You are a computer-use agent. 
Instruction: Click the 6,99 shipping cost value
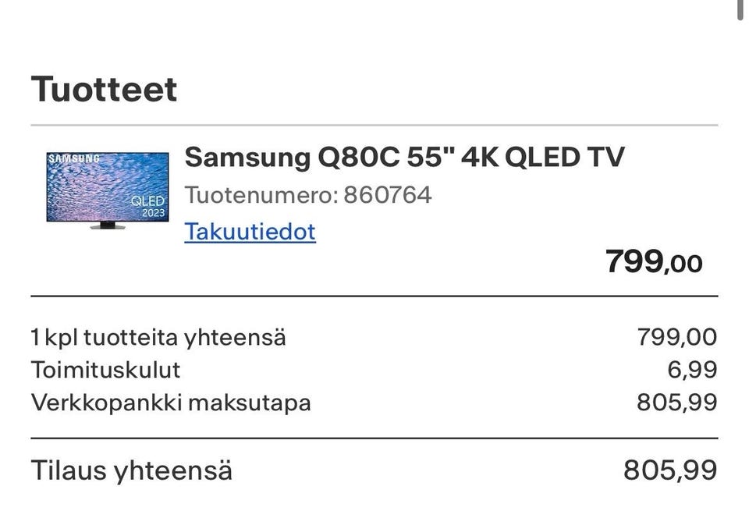692,370
